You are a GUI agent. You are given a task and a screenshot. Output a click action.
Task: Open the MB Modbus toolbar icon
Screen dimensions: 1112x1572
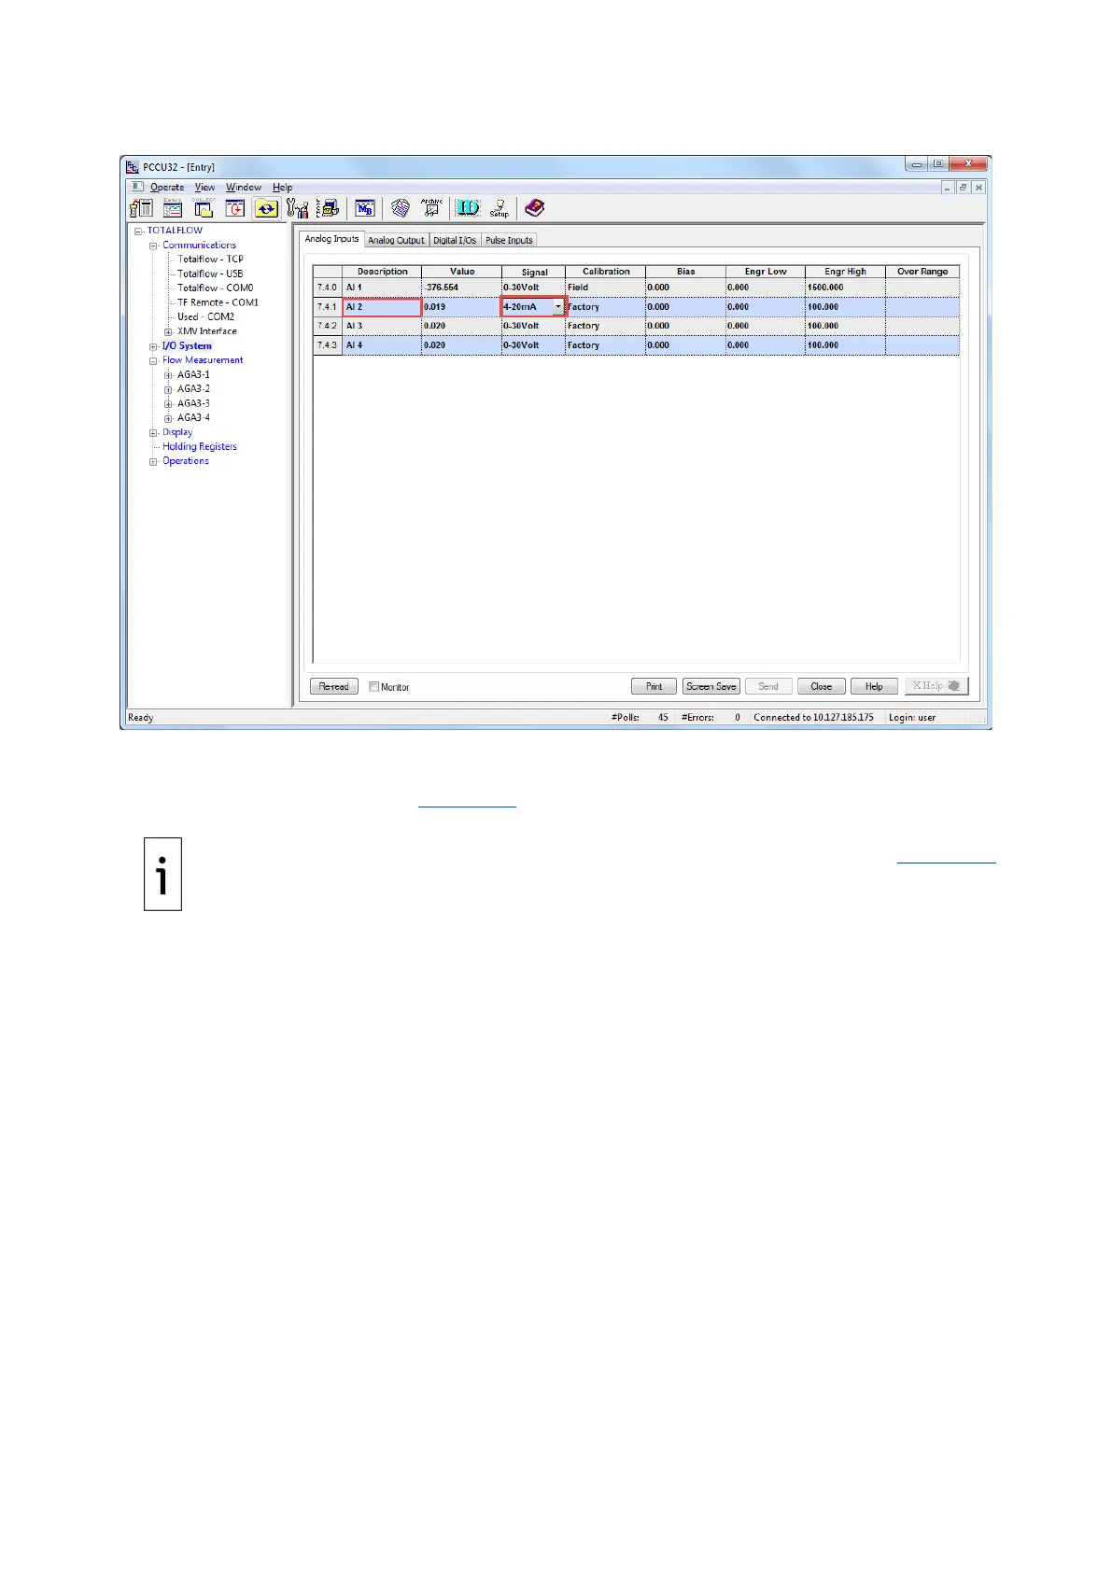point(365,208)
